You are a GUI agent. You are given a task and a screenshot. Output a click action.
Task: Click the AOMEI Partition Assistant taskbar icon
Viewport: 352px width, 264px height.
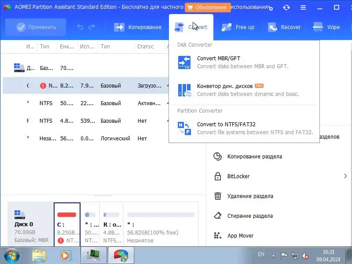(121, 255)
